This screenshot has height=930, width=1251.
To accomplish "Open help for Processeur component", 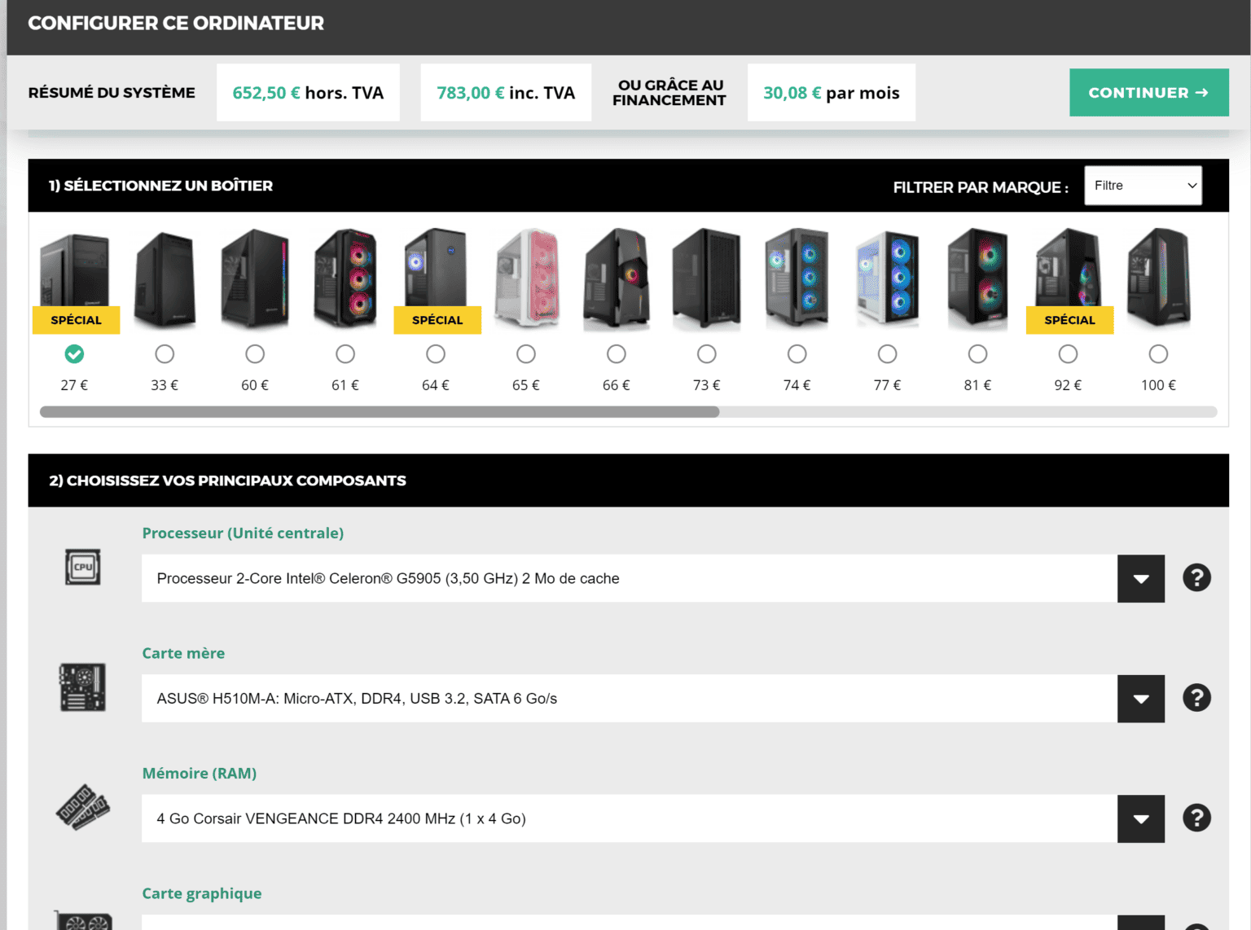I will pos(1196,578).
